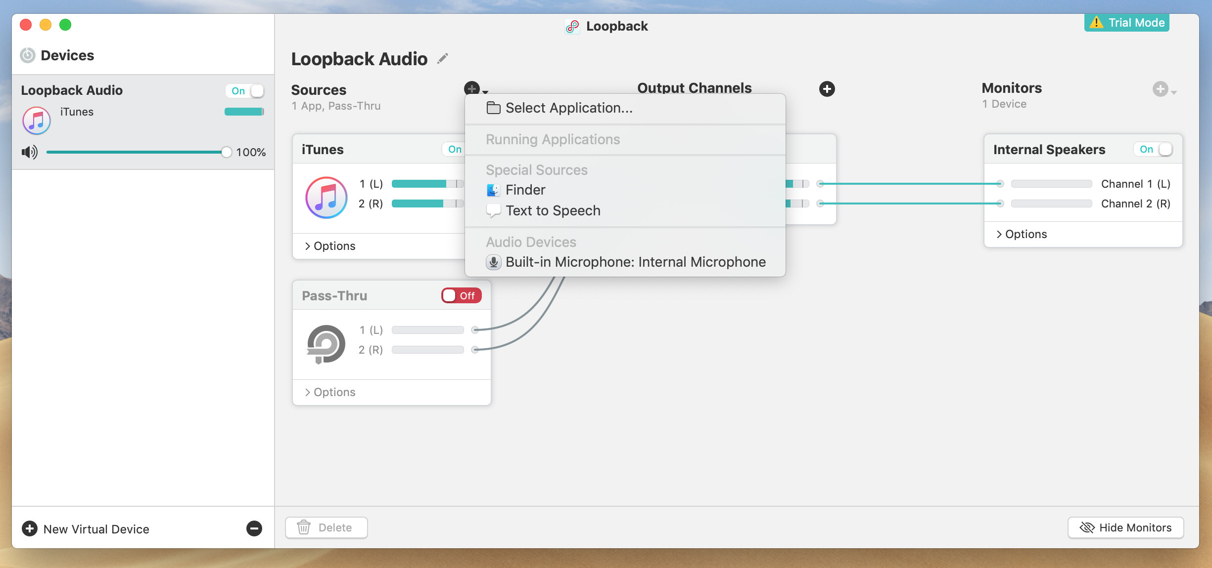Click the Devices header icon
The image size is (1212, 568).
point(28,55)
